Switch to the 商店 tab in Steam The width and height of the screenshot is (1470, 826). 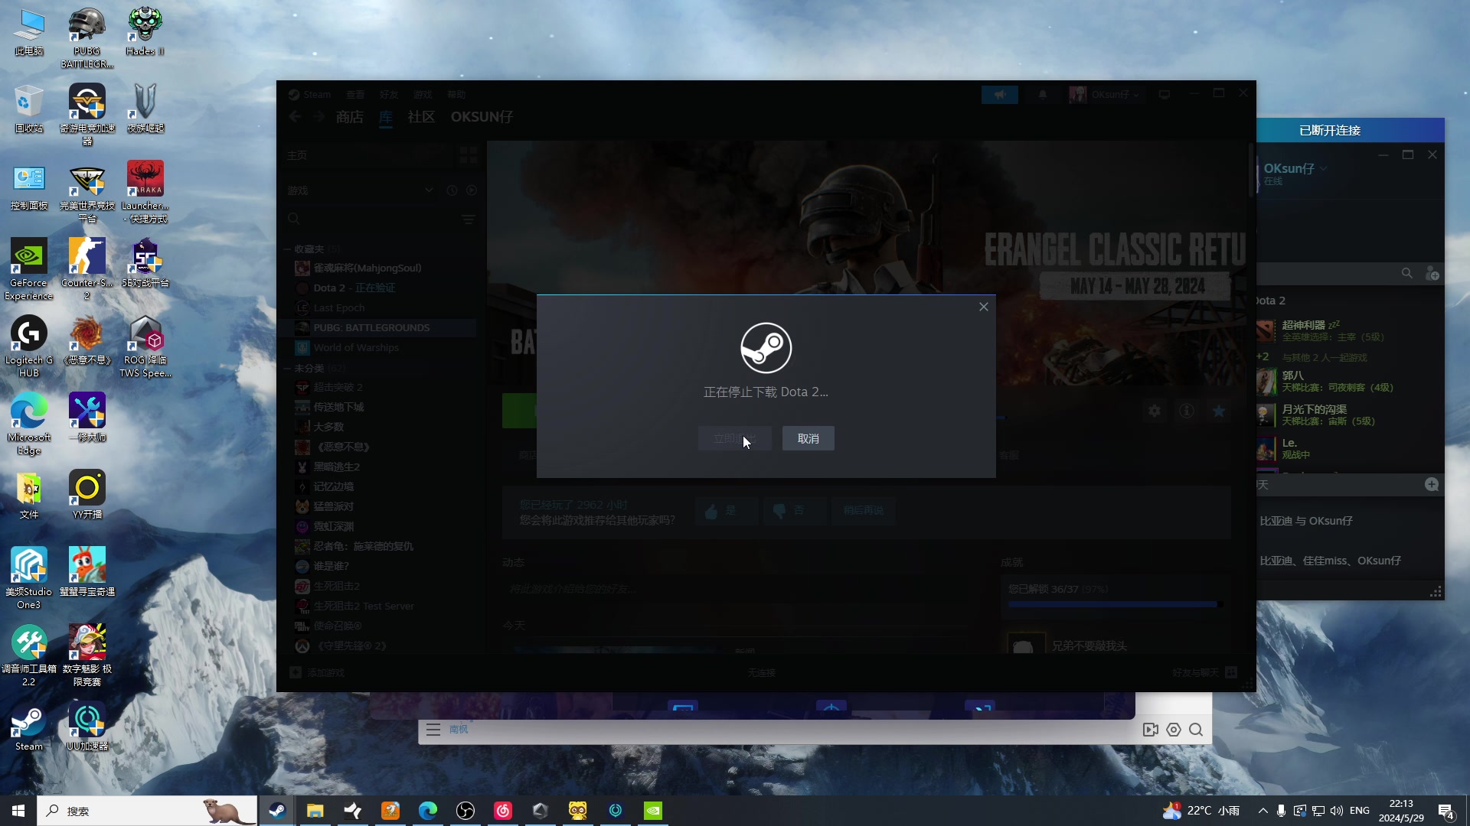[350, 117]
